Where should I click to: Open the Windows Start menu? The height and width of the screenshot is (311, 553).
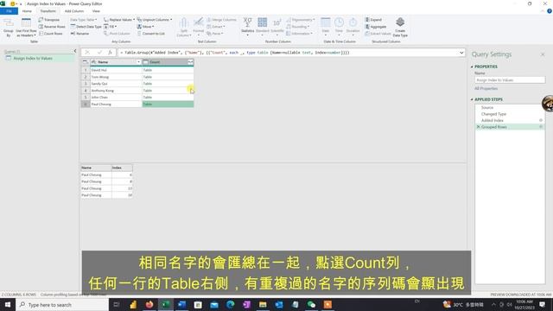click(x=8, y=305)
